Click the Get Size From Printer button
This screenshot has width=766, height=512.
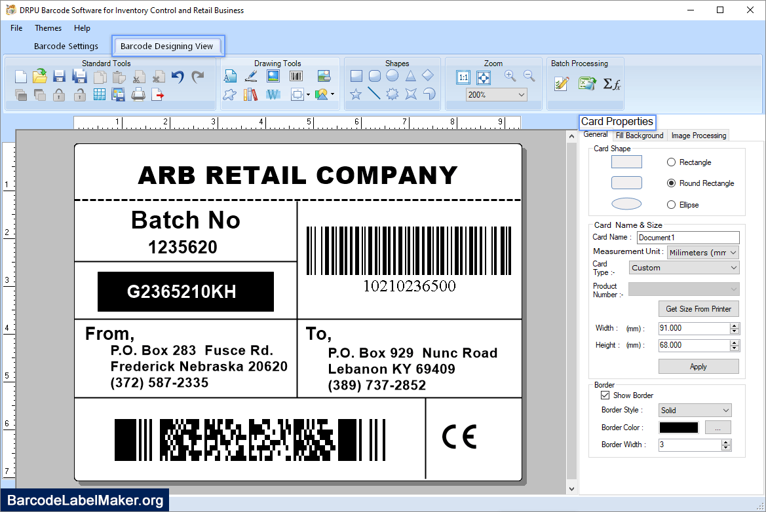tap(699, 308)
